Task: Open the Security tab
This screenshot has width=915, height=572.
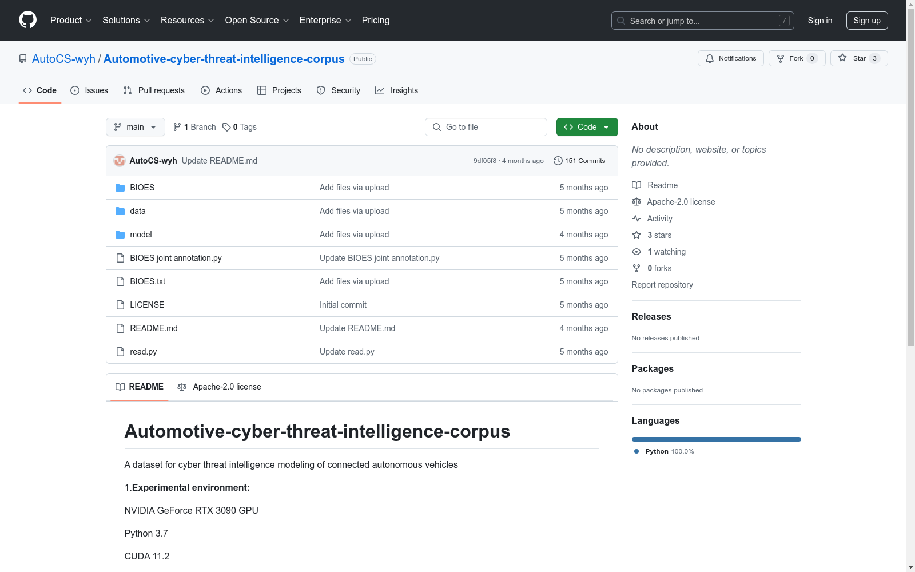Action: 339,90
